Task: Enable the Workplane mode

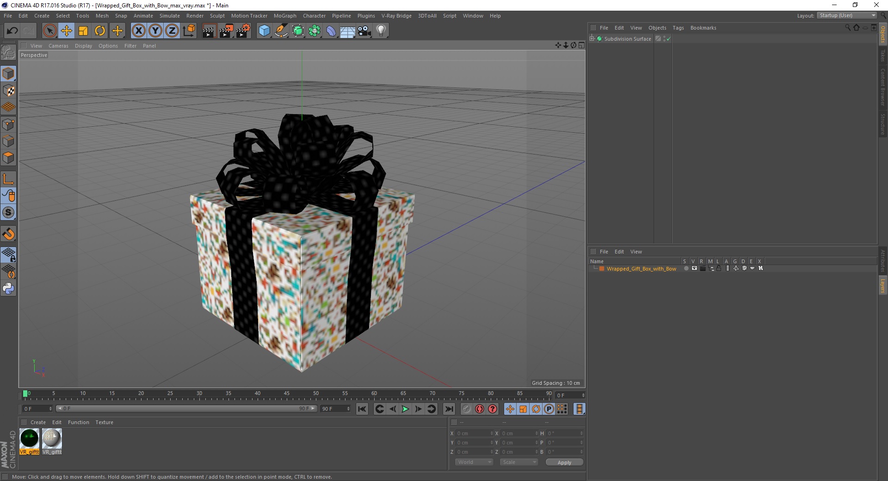Action: click(x=8, y=107)
